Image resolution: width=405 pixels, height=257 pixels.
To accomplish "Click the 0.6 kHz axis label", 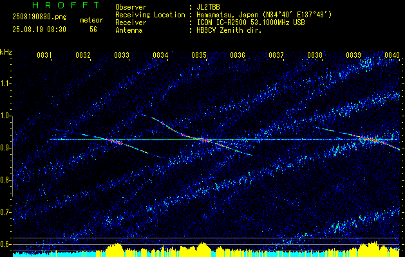I will pos(5,244).
